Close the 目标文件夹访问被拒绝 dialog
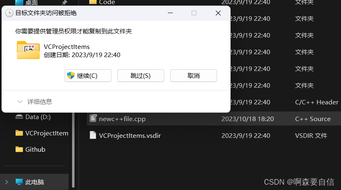The width and height of the screenshot is (341, 190). pos(218,13)
